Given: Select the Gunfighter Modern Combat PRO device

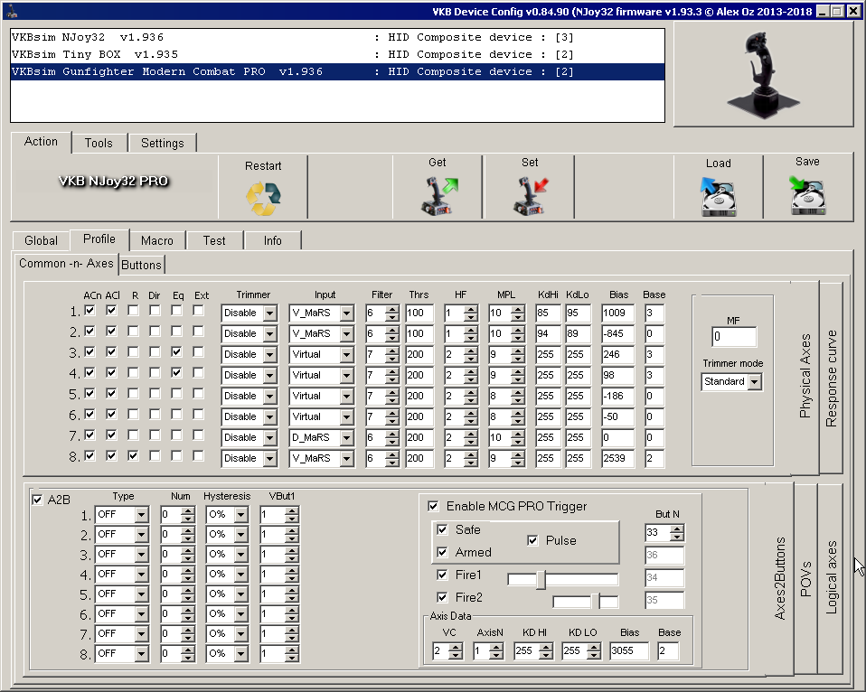Looking at the screenshot, I should click(337, 71).
